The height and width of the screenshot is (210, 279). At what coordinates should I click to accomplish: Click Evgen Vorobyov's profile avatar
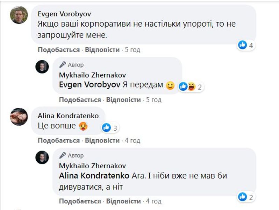coord(19,15)
